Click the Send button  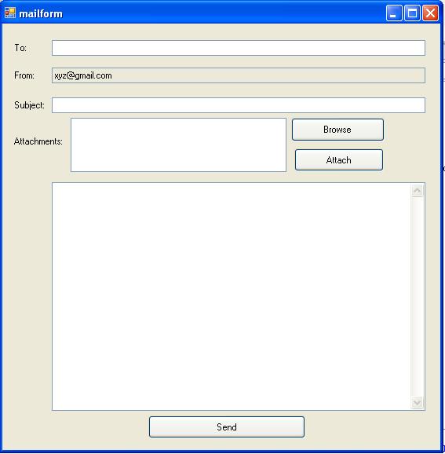click(227, 427)
